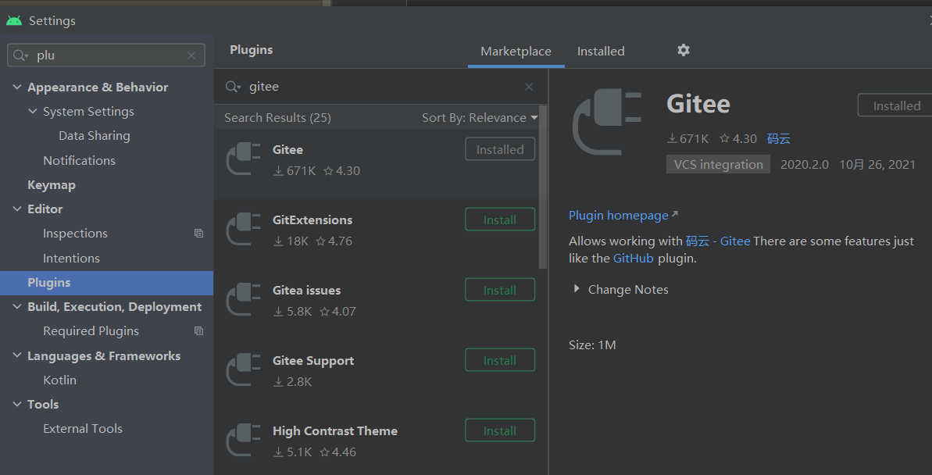Image resolution: width=932 pixels, height=475 pixels.
Task: Click the 'Search Results (25)' label
Action: click(277, 118)
